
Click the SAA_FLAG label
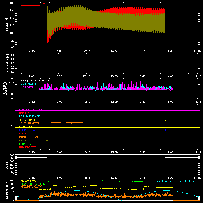click(25, 133)
